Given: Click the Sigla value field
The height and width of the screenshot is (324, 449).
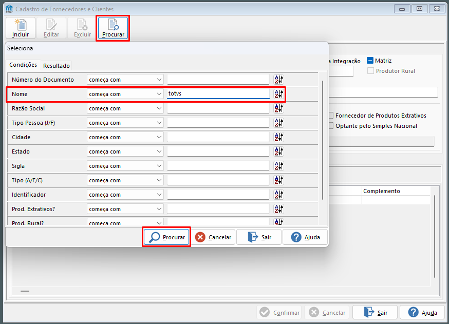Looking at the screenshot, I should tap(218, 166).
